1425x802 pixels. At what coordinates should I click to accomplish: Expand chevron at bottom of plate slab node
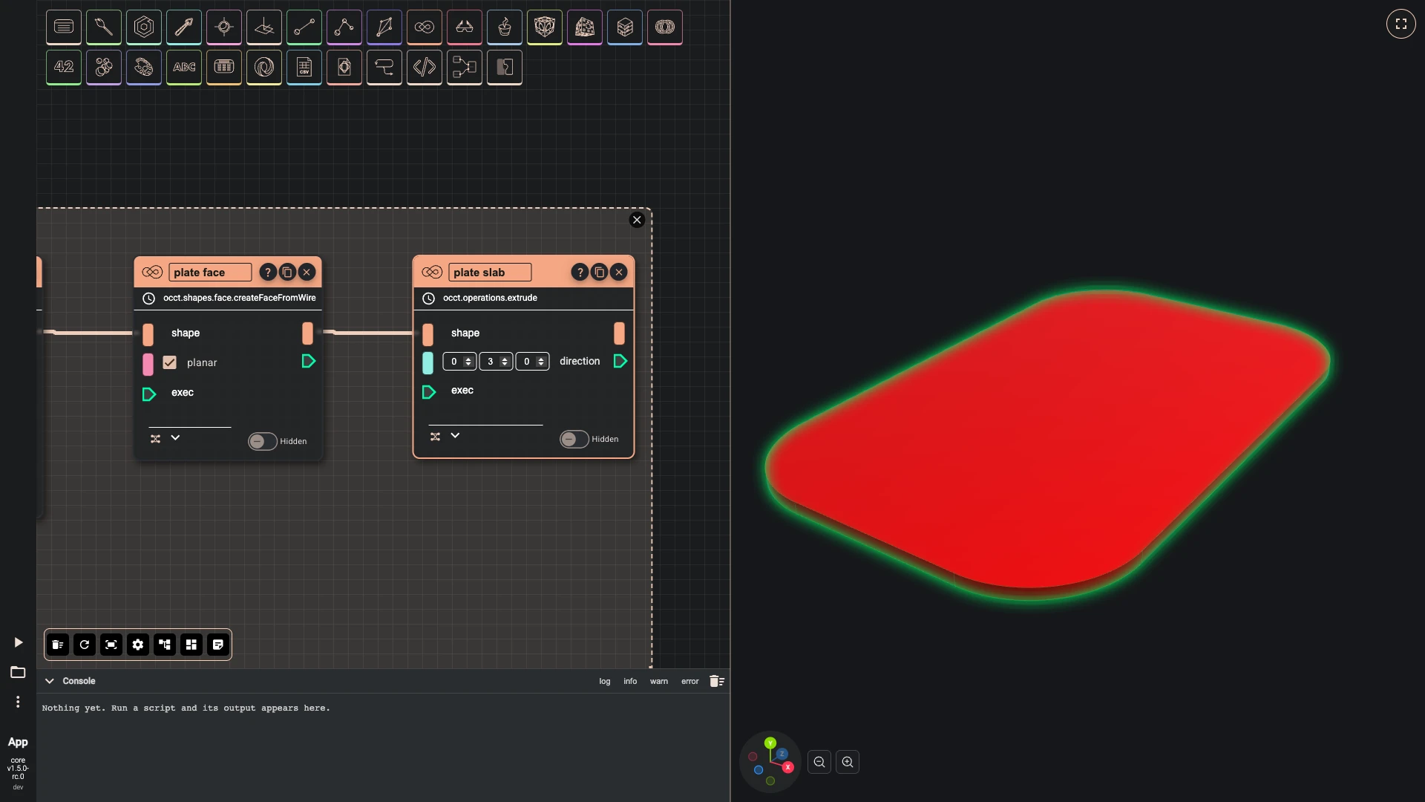[455, 436]
